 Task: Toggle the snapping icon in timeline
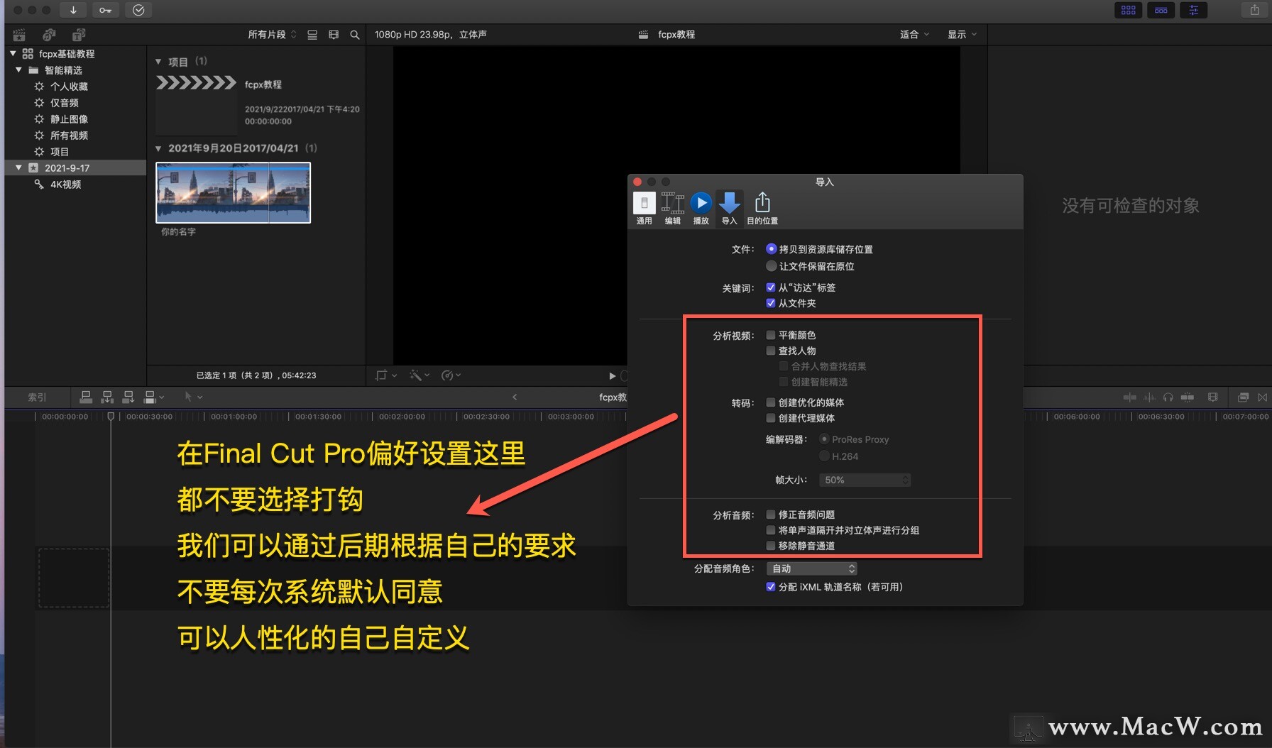(1188, 397)
